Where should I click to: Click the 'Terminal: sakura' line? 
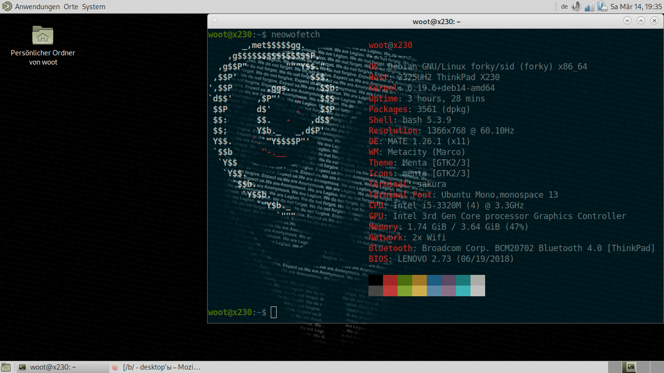point(407,184)
